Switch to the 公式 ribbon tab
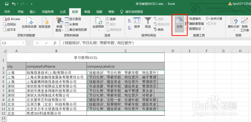Viewport: 251px width, 122px height. tap(63, 12)
